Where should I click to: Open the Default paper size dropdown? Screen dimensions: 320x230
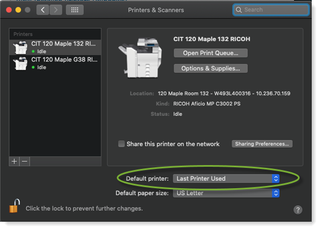(226, 193)
